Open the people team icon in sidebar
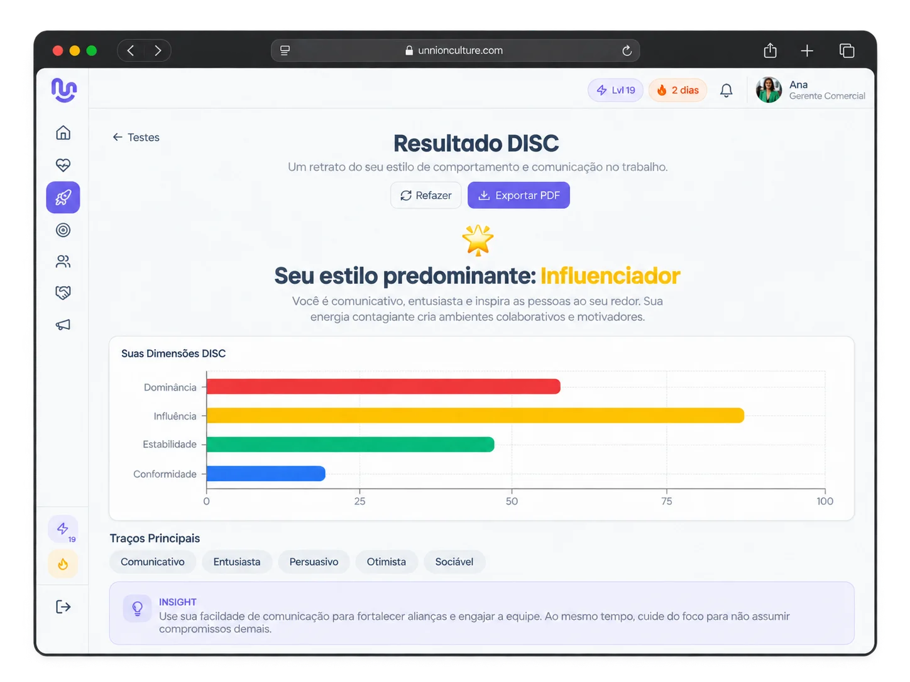 (x=63, y=261)
